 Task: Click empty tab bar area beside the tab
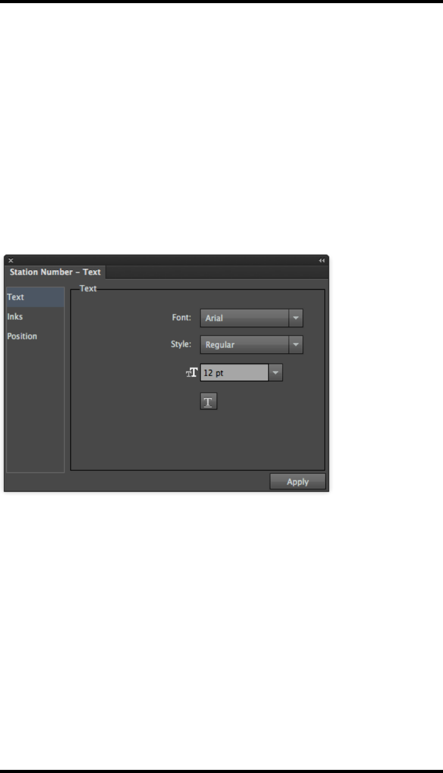(216, 272)
